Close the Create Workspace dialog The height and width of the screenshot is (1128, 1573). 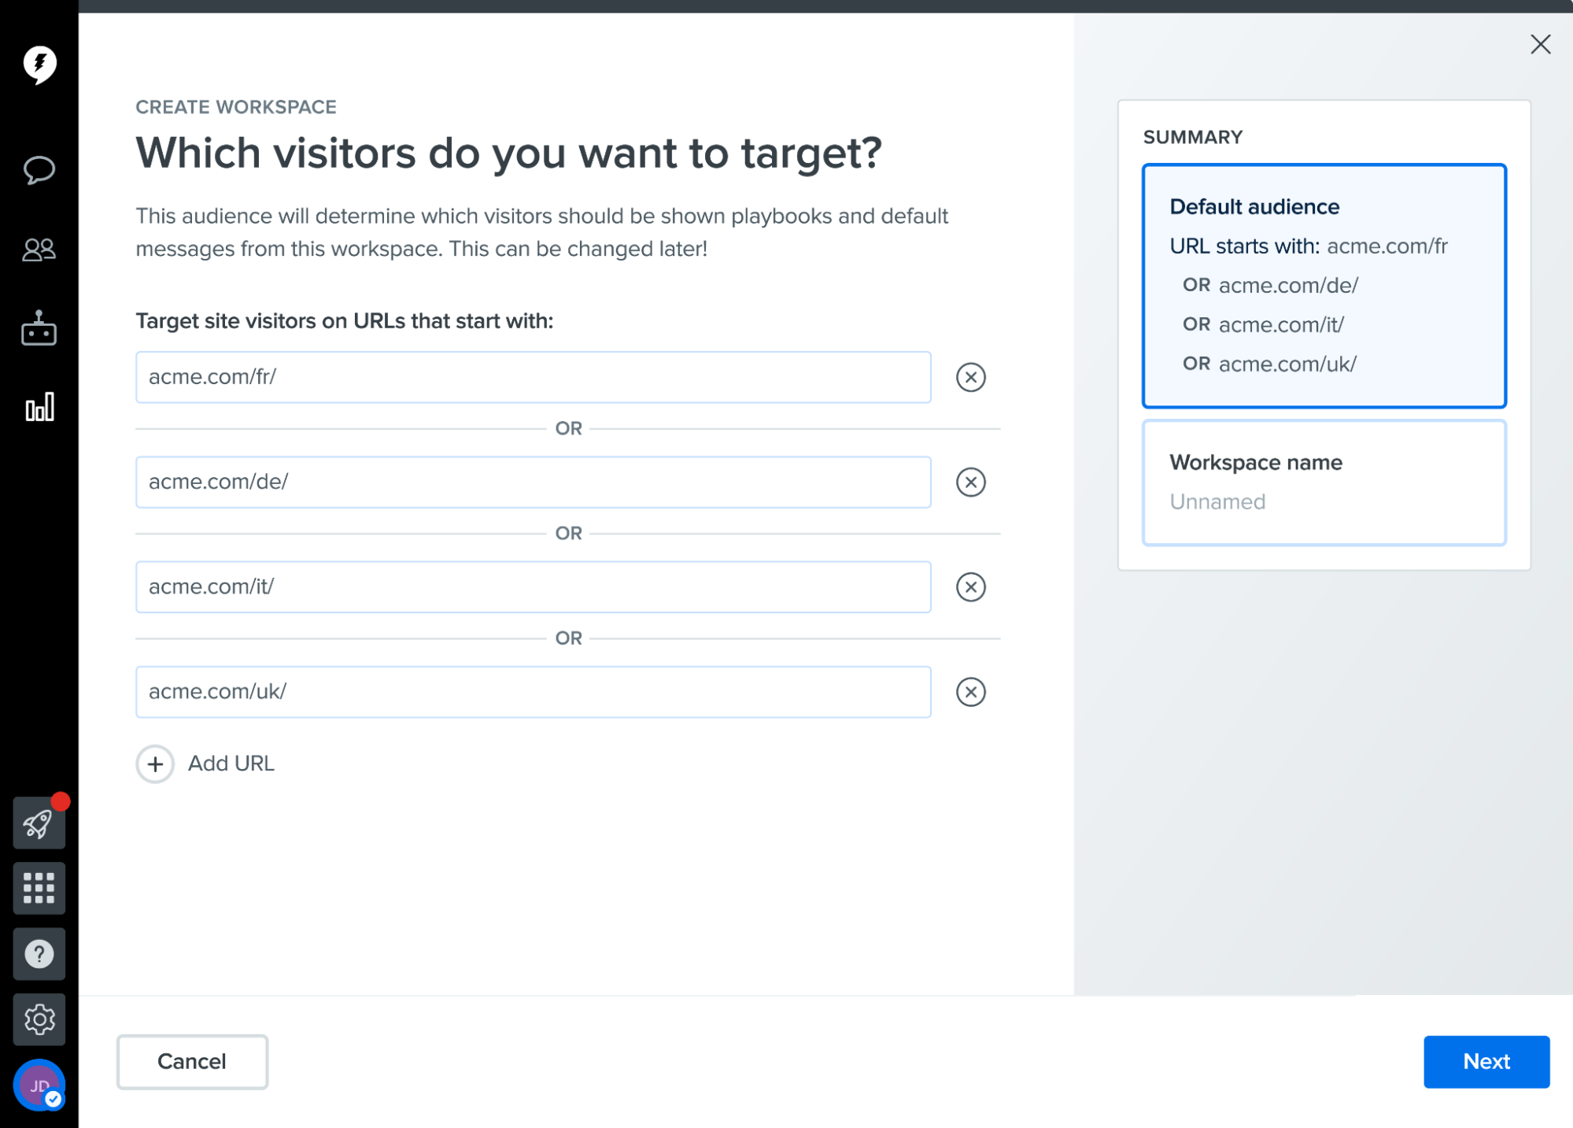[1540, 44]
